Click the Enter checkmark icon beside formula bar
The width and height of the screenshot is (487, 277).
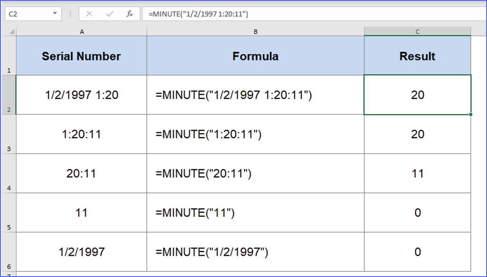108,14
